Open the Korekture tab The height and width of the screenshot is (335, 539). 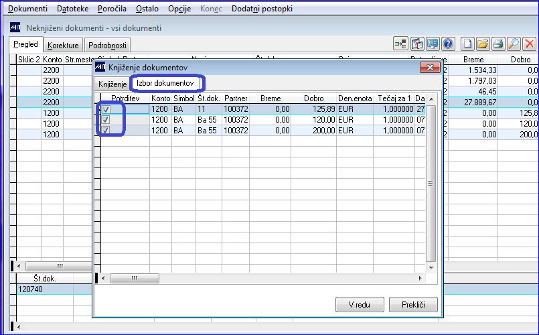coord(63,46)
